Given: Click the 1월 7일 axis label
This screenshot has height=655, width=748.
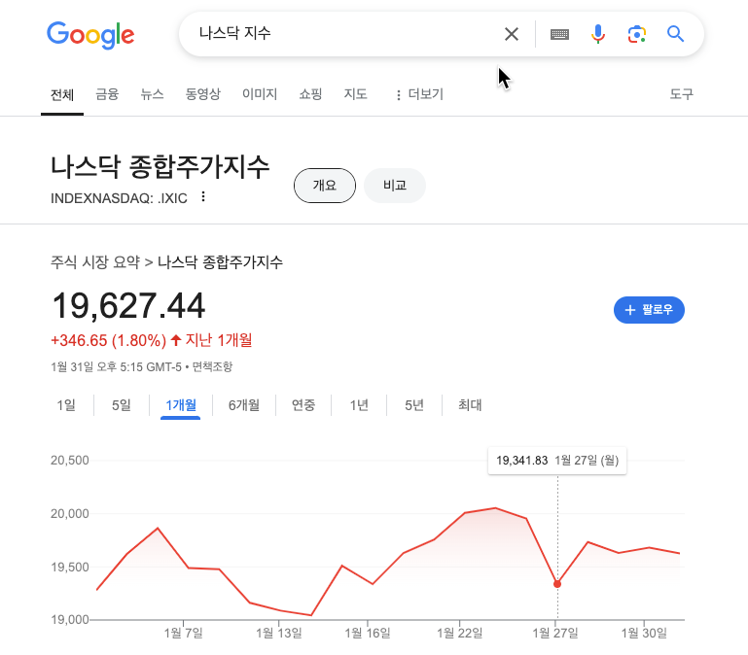Looking at the screenshot, I should coord(184,633).
